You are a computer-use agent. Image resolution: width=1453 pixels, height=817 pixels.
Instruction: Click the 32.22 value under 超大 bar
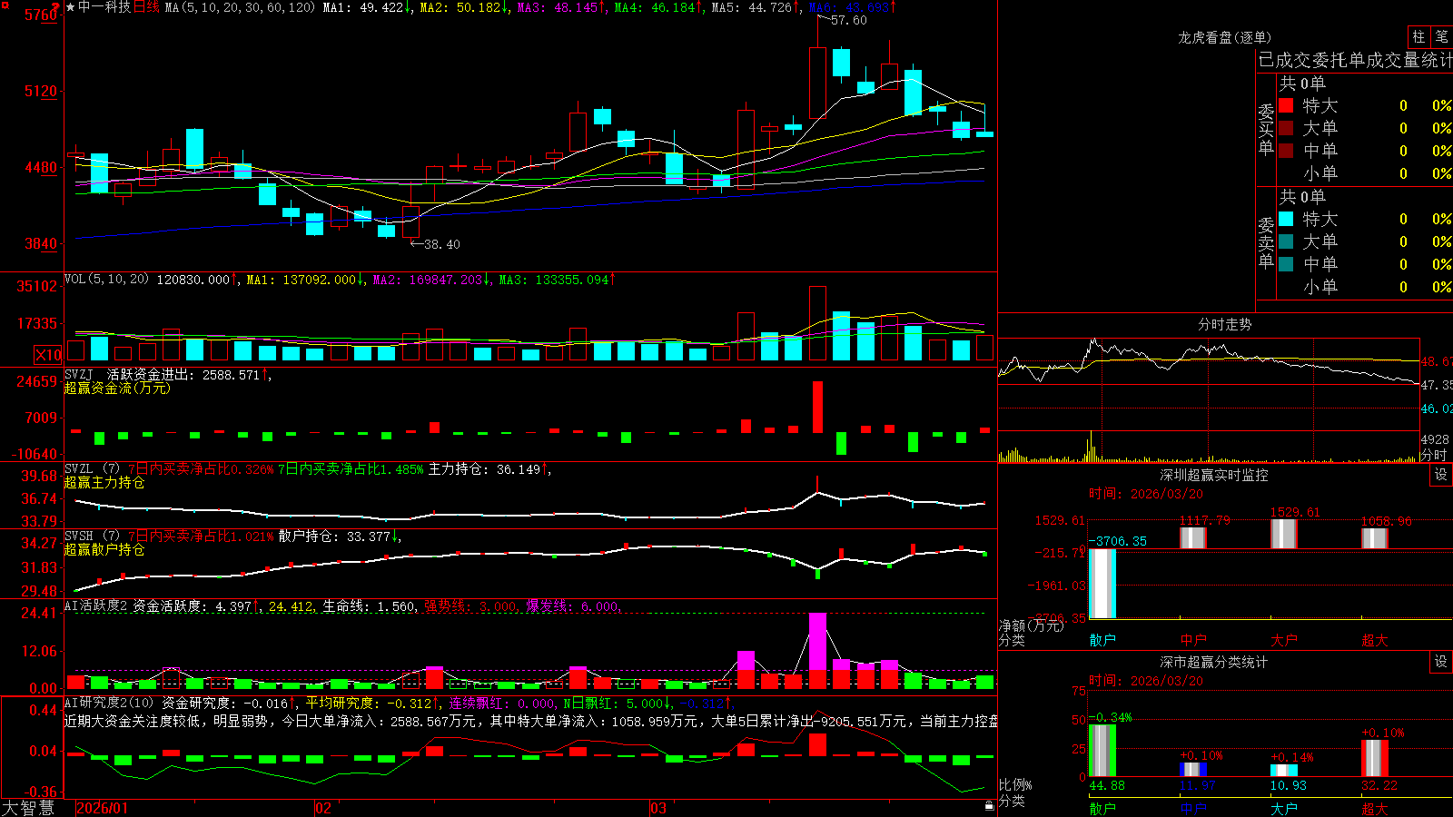pyautogui.click(x=1379, y=785)
